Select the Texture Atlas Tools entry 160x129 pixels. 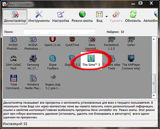click(x=111, y=62)
